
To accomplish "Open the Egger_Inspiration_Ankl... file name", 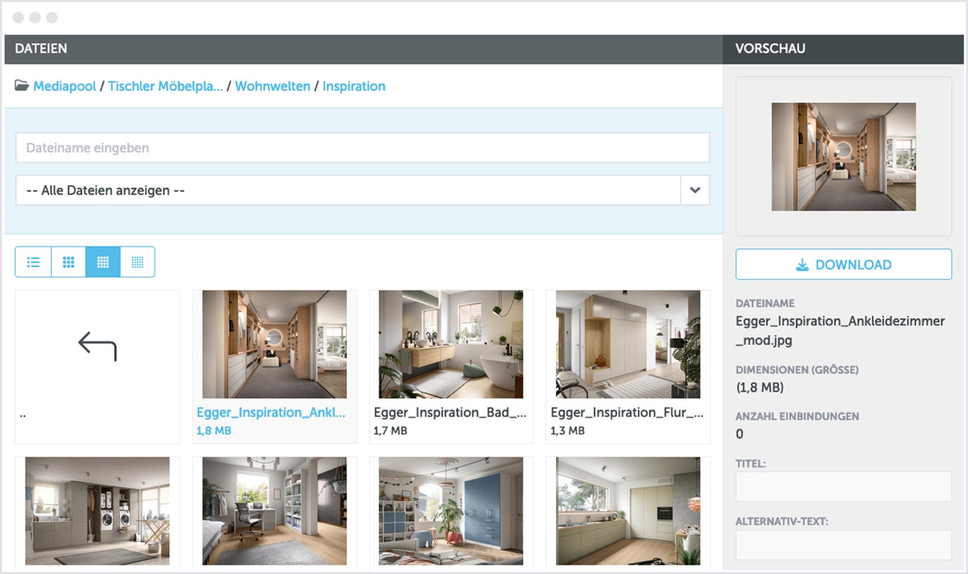I will [270, 413].
